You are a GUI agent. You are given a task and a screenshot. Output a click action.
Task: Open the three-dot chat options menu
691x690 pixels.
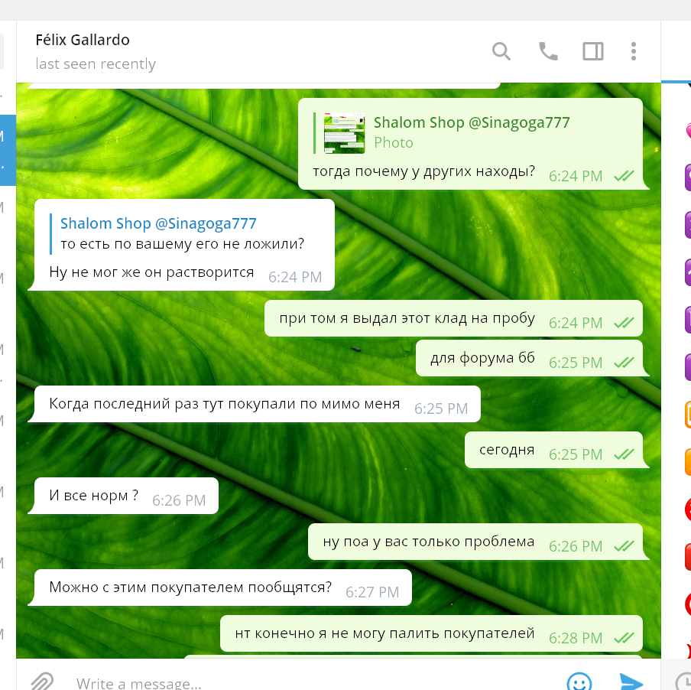tap(634, 51)
